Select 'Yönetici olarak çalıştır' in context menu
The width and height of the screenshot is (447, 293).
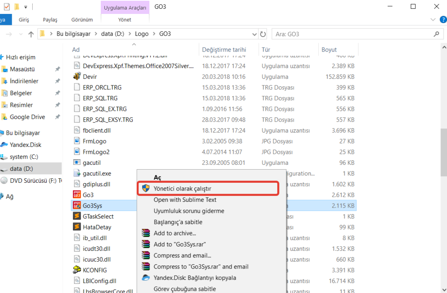182,189
